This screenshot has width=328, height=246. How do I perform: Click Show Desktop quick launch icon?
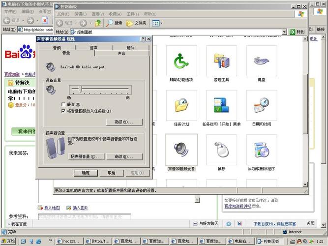pyautogui.click(x=24, y=242)
